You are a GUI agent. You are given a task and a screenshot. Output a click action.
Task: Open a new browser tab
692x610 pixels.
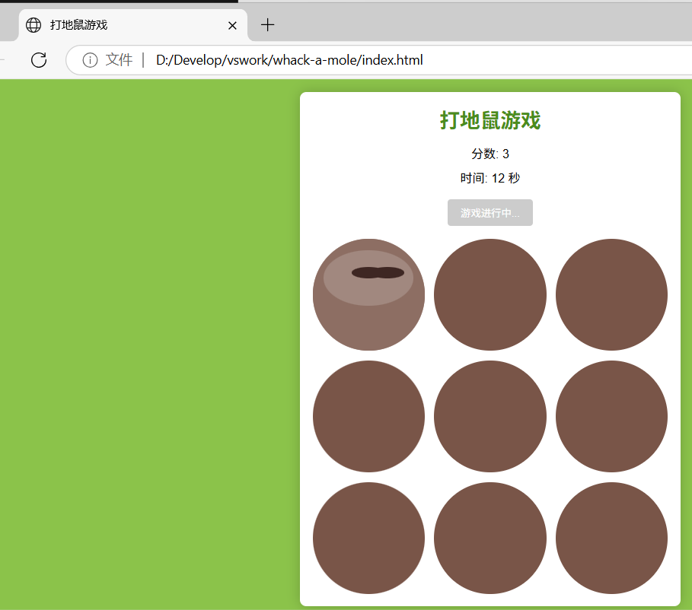tap(267, 24)
